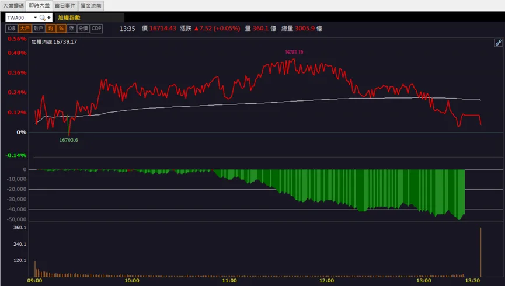Click the plus add-symbol icon

[49, 18]
